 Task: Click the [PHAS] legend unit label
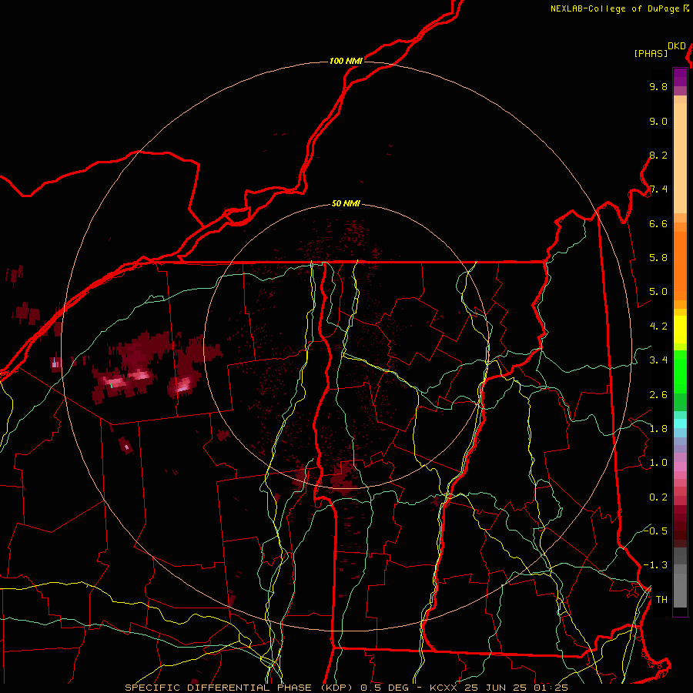pos(651,53)
